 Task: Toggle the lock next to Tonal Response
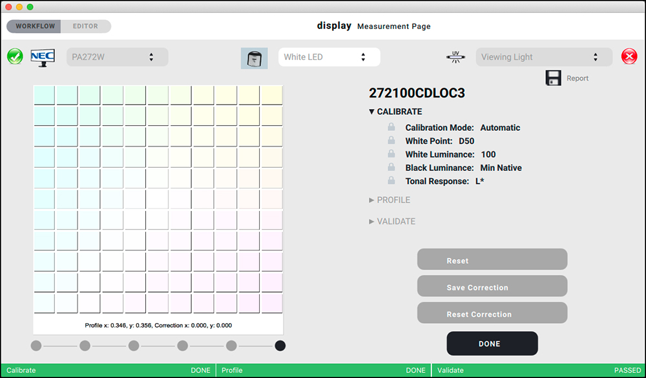[x=391, y=181]
